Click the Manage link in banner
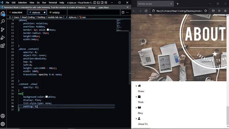Image resolution: width=229 pixels, height=129 pixels. (x=92, y=7)
